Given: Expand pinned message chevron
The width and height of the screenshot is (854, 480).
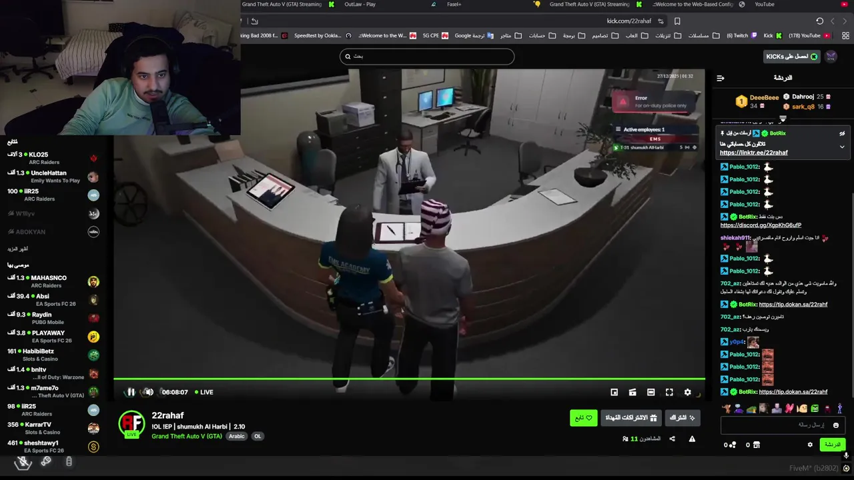Looking at the screenshot, I should coord(842,147).
